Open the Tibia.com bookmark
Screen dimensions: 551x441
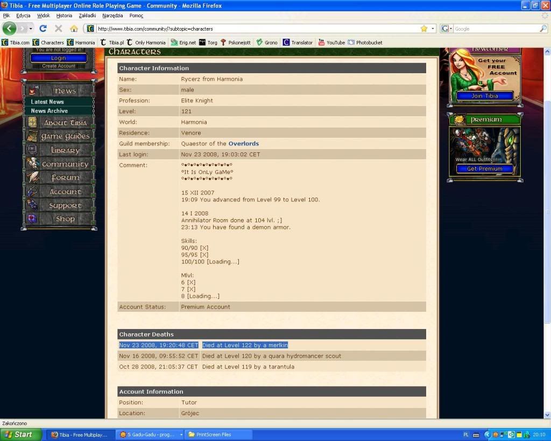(16, 43)
